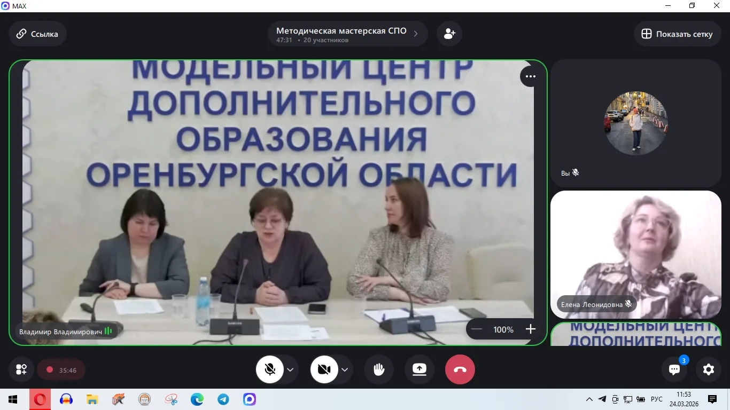Open call settings gear
730x410 pixels.
[x=709, y=369]
